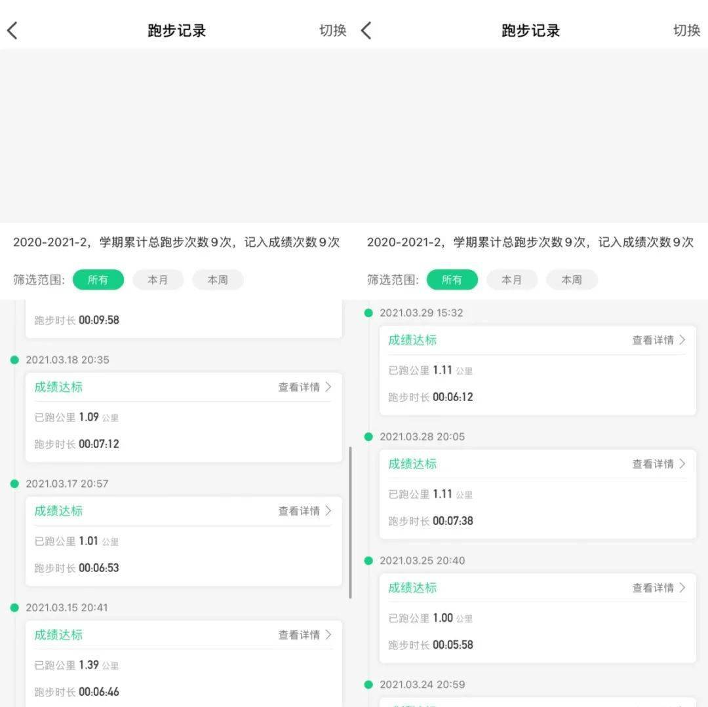Click the green dot beside 2021.03.18 20:35
Viewport: 708px width, 707px height.
click(14, 360)
